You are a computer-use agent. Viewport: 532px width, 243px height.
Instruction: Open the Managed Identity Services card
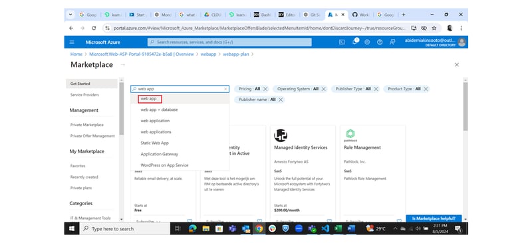point(303,173)
